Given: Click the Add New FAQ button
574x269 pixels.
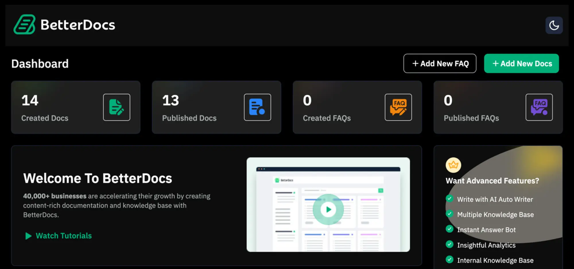Looking at the screenshot, I should click(x=440, y=64).
